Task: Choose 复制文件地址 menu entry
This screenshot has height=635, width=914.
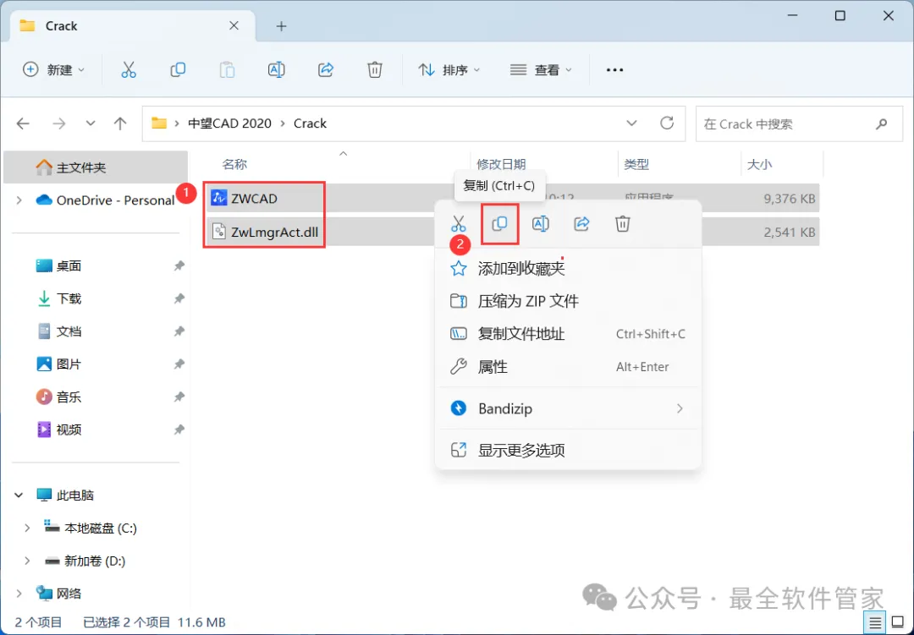Action: (x=569, y=334)
